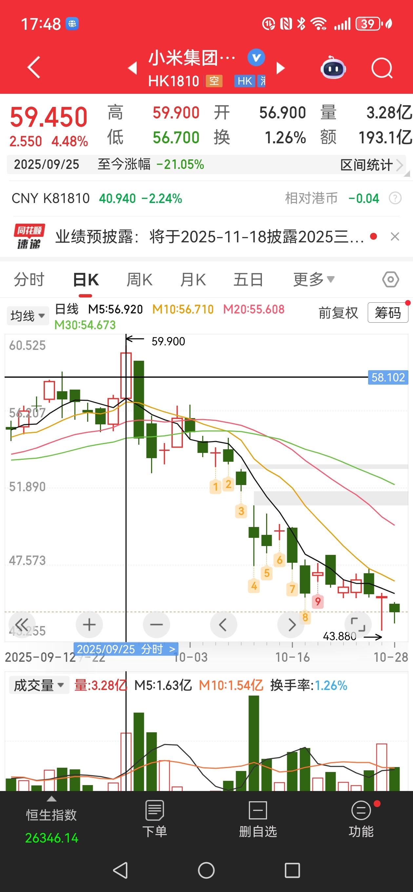This screenshot has height=892, width=413.
Task: Open the AI robot assistant
Action: point(333,68)
